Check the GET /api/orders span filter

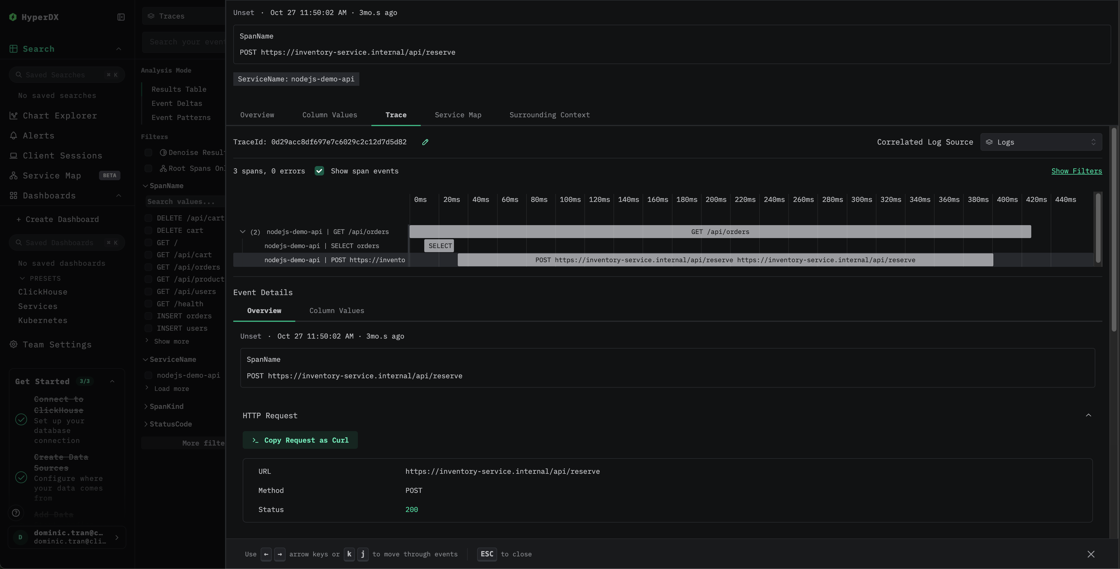[148, 267]
